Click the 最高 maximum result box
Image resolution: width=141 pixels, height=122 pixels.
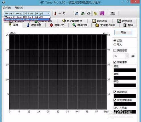click(125, 78)
